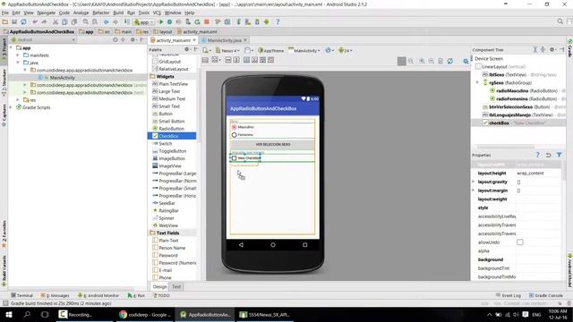Click VER SELECCION SEXO button in the preview
The height and width of the screenshot is (322, 573).
[x=272, y=145]
